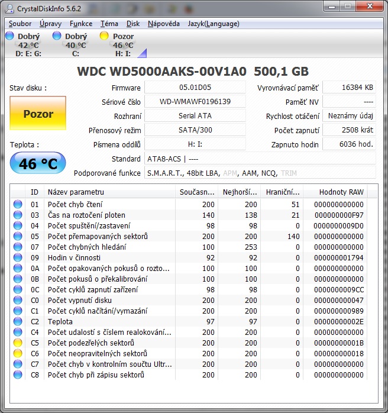Screen dimensions: 388x413
Task: Click the 2508 krát power-on count field
Action: [x=350, y=130]
